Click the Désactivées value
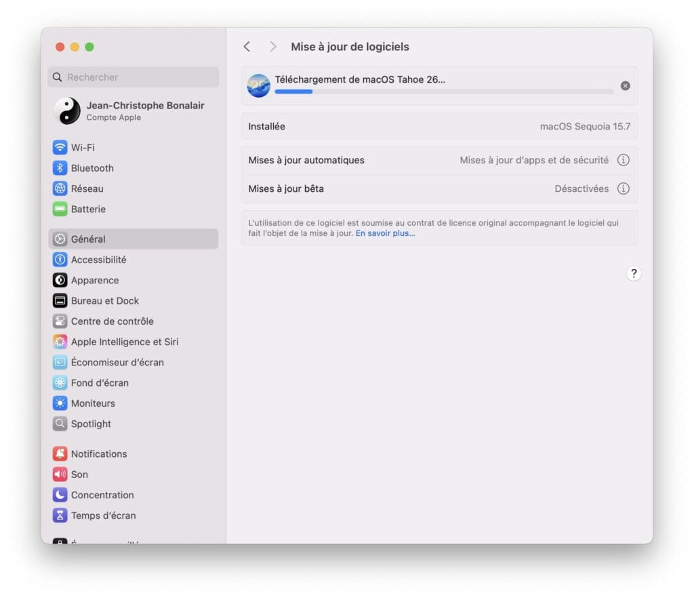694x598 pixels. point(581,188)
